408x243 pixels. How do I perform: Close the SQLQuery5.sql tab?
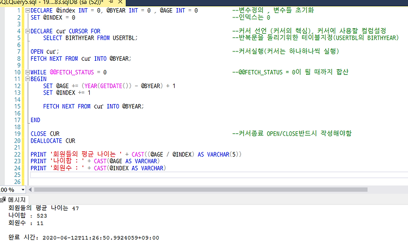pos(120,2)
